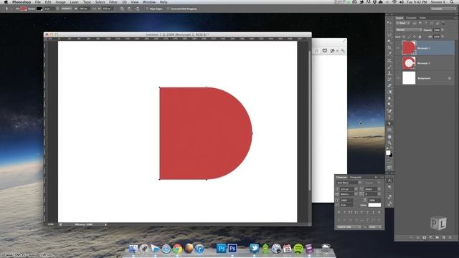Click the shape Fill color swatch

click(x=24, y=9)
